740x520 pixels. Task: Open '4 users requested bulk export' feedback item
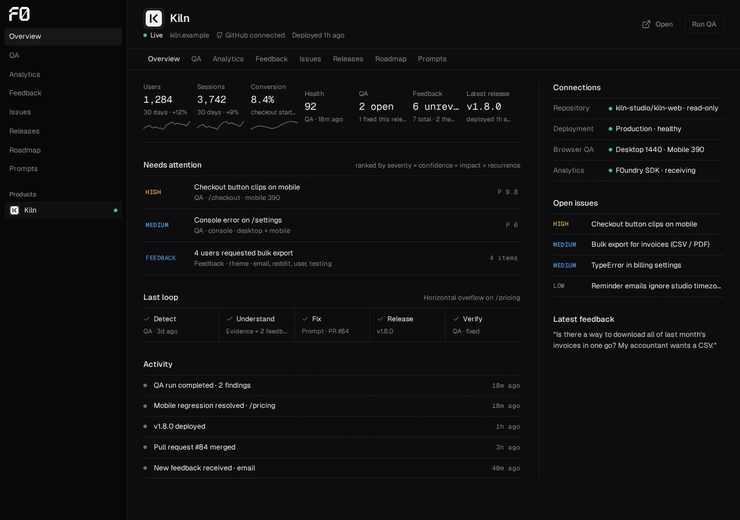pos(332,258)
